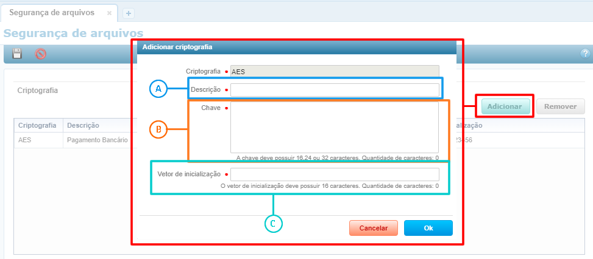Sort by the Criptografia column header
Screen dimensions: 593x259
click(38, 125)
